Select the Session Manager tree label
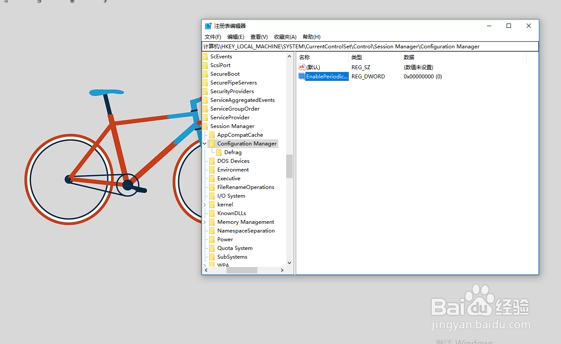The width and height of the screenshot is (561, 344). (232, 126)
